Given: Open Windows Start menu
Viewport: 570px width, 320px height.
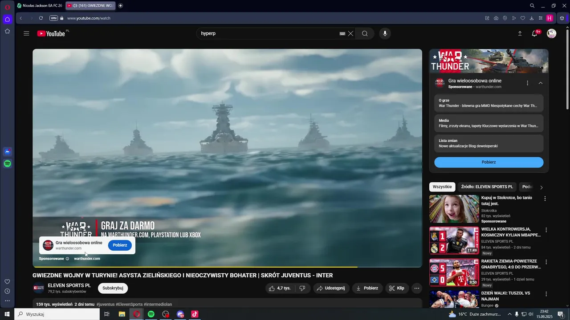Looking at the screenshot, I should tap(7, 314).
